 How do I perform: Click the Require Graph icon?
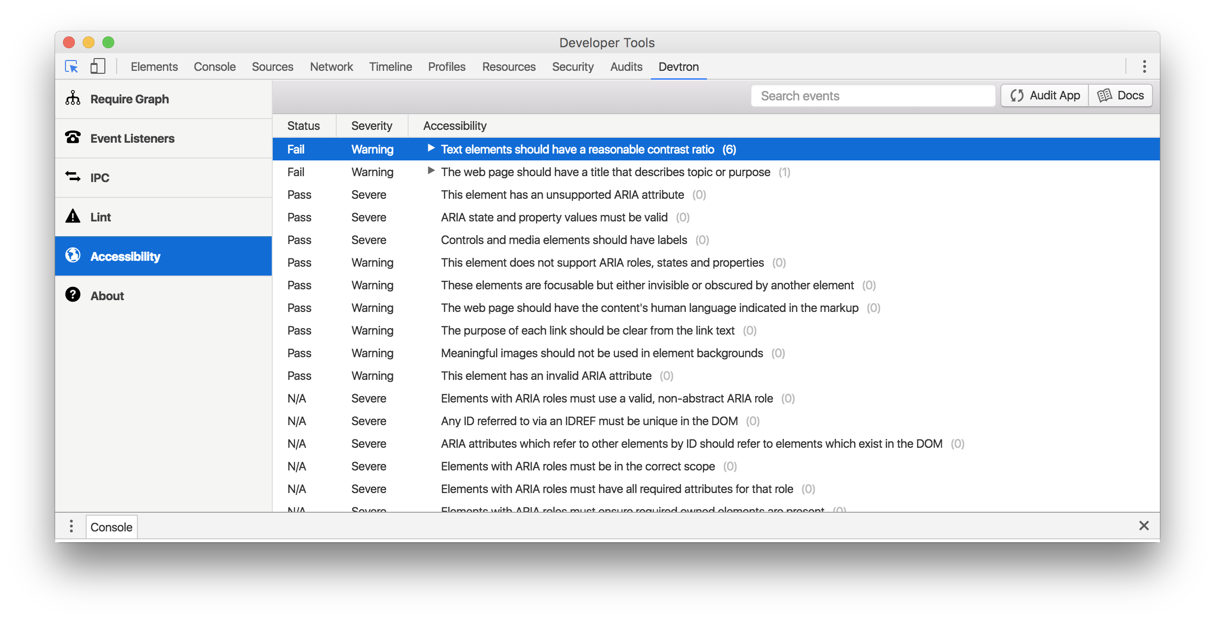point(74,98)
